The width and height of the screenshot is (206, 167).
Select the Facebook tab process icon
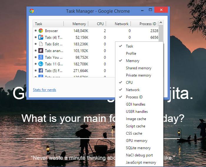pos(41,71)
